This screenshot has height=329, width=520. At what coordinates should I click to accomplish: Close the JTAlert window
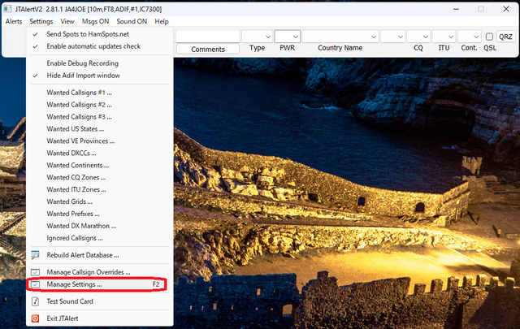coord(506,9)
